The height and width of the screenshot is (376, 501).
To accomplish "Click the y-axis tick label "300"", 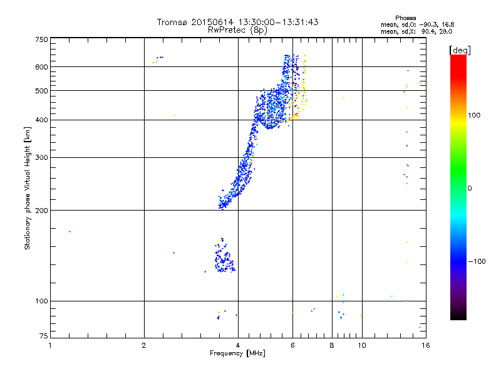I will pyautogui.click(x=41, y=157).
